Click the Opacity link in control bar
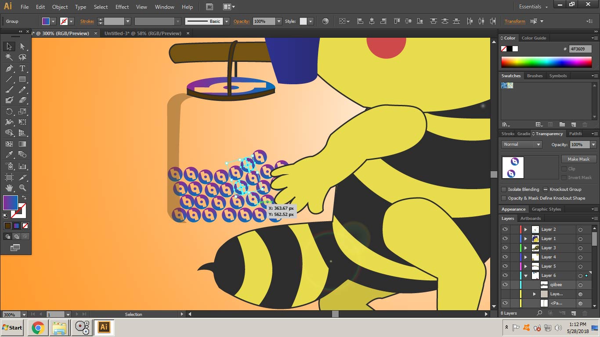This screenshot has height=337, width=600. 242,21
